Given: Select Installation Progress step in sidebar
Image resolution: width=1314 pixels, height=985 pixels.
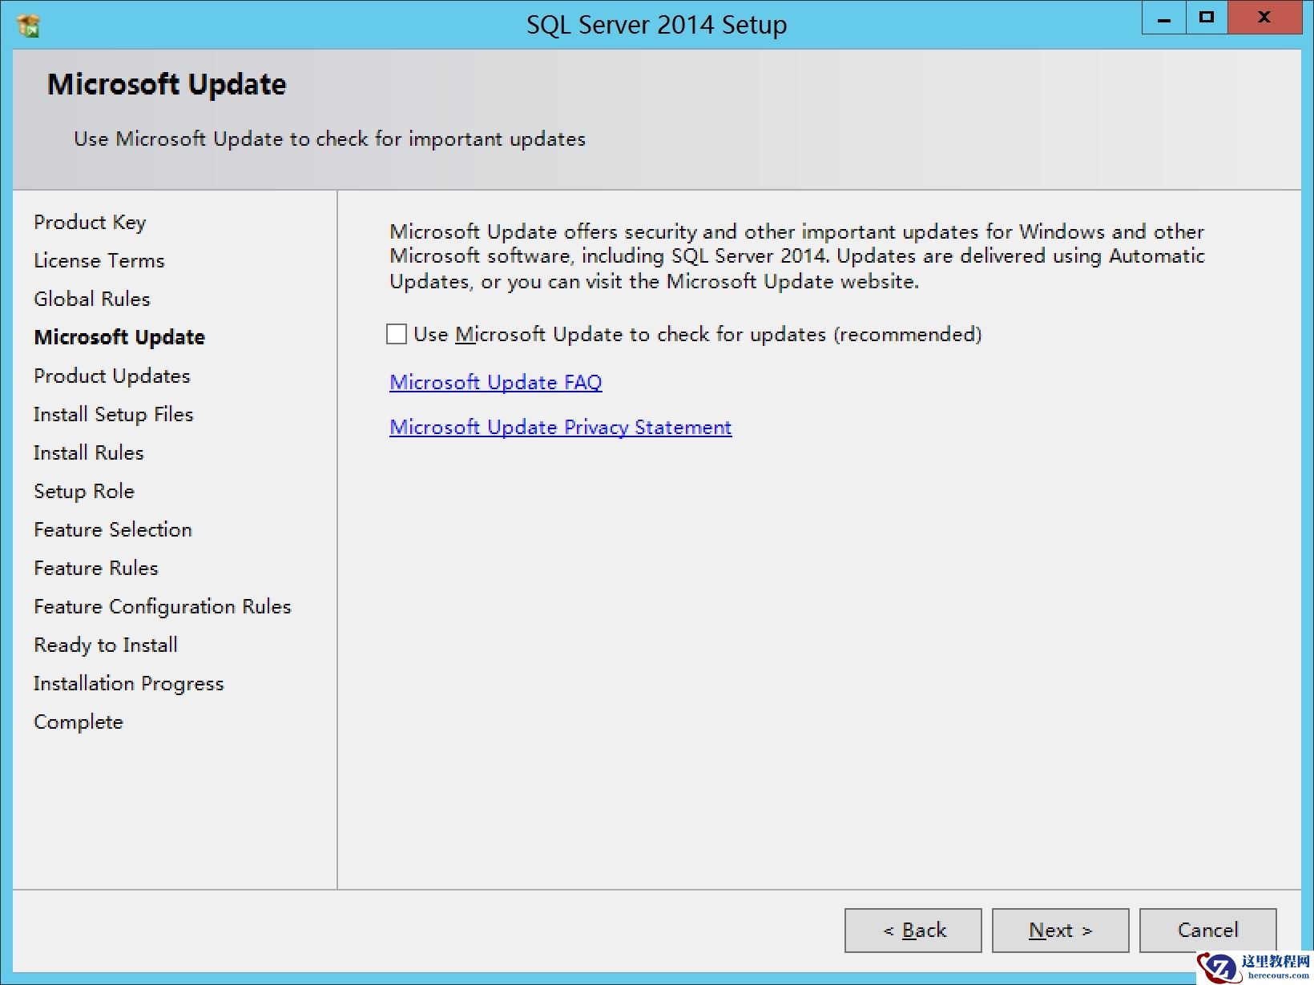Looking at the screenshot, I should (x=129, y=684).
